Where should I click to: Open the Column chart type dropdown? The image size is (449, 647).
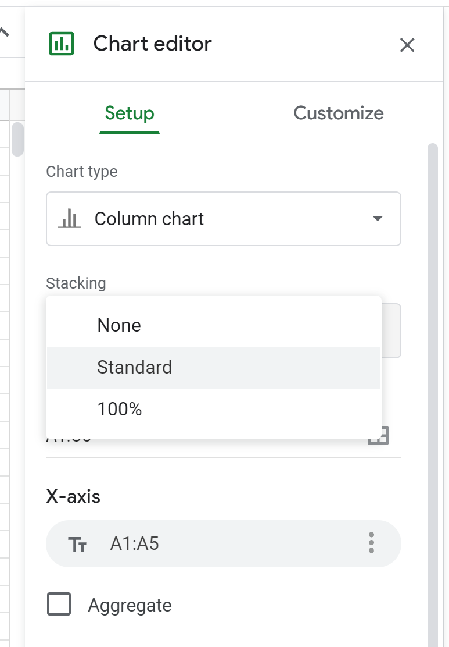click(x=223, y=219)
